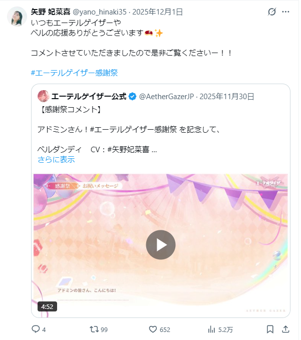
Task: Click the @AetherGazerJP handle
Action: point(166,96)
